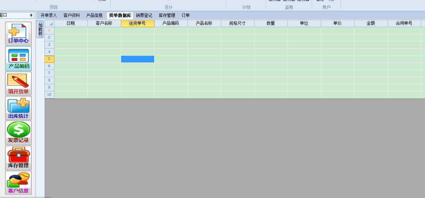Open the 客户信息 sidebar icon
The width and height of the screenshot is (425, 198).
click(18, 183)
